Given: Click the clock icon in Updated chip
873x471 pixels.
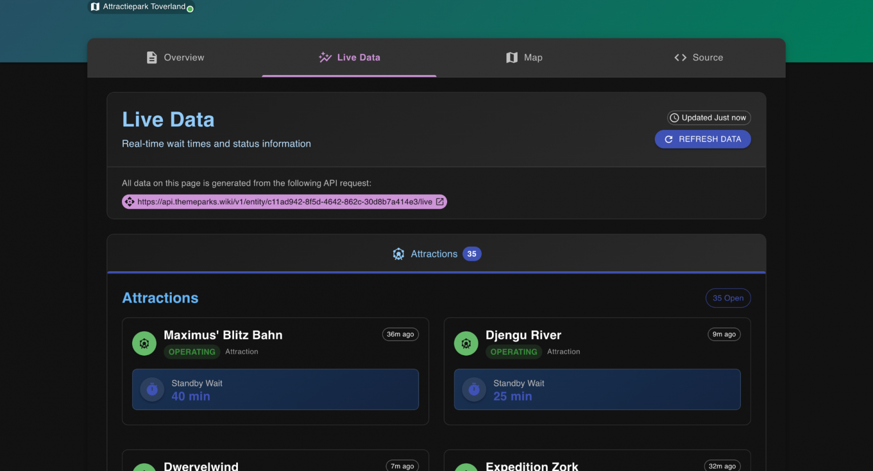Looking at the screenshot, I should point(674,117).
